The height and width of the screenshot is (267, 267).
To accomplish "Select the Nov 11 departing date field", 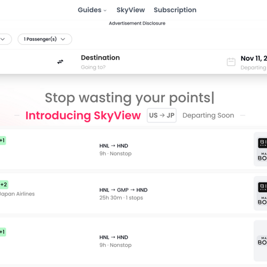I will pyautogui.click(x=254, y=62).
